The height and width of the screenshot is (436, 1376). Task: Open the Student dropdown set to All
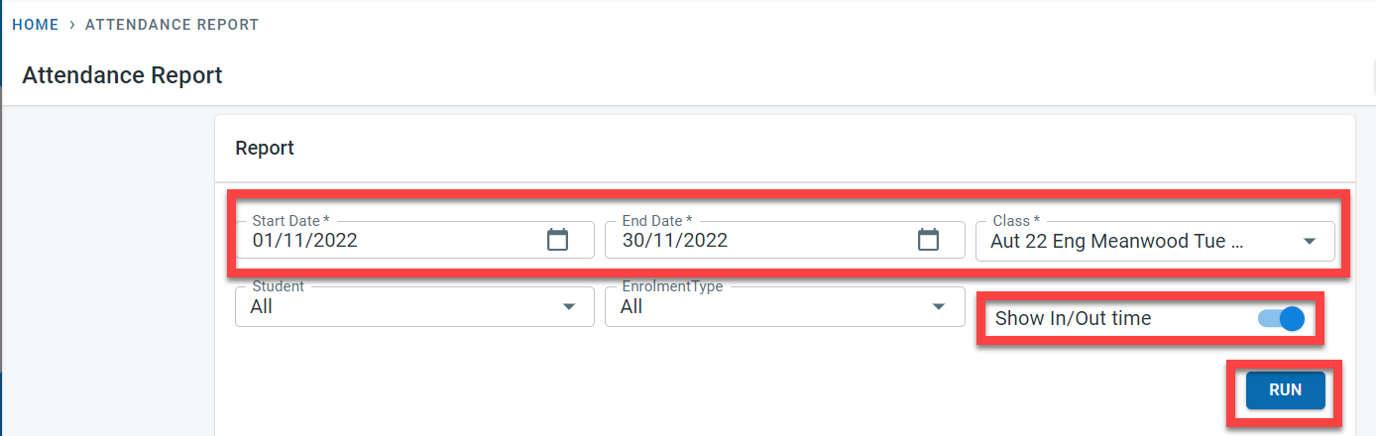[397, 307]
